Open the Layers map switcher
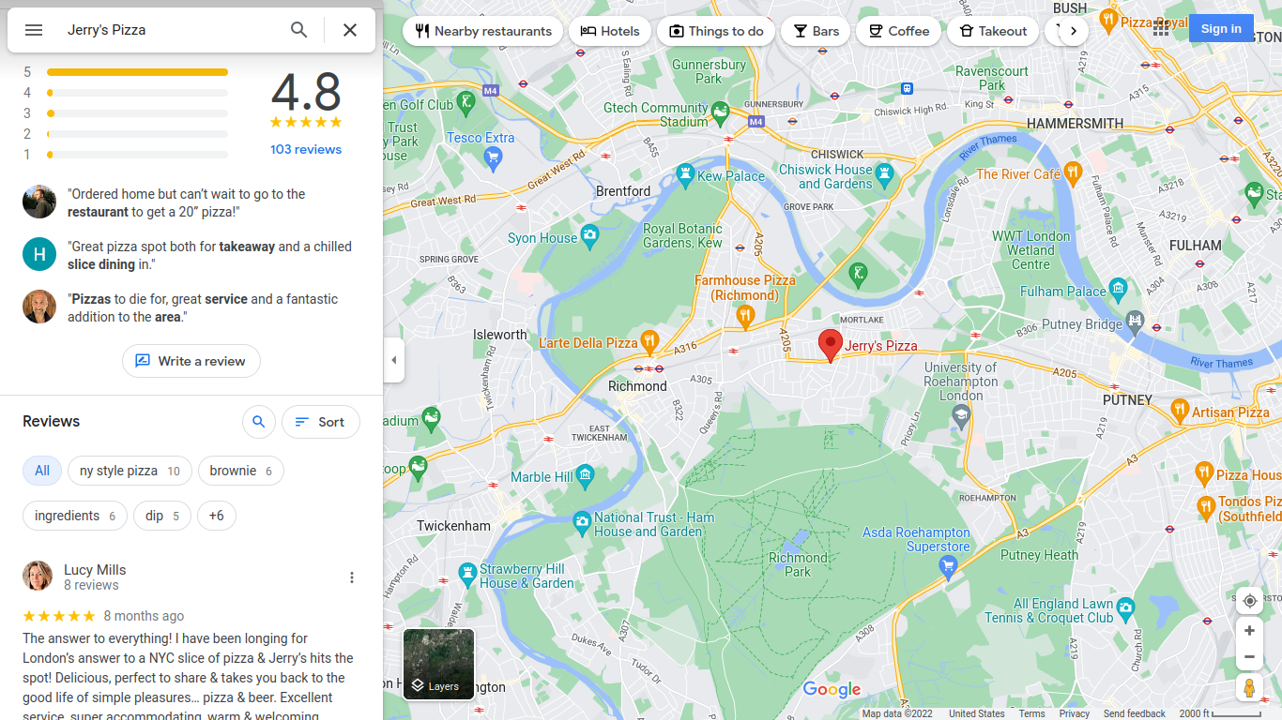The height and width of the screenshot is (720, 1282). click(438, 664)
